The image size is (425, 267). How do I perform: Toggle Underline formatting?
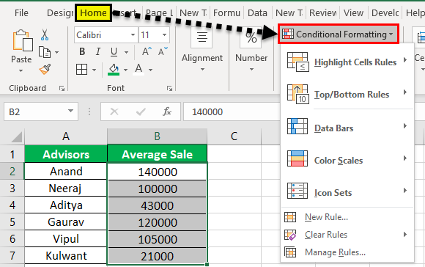(114, 51)
